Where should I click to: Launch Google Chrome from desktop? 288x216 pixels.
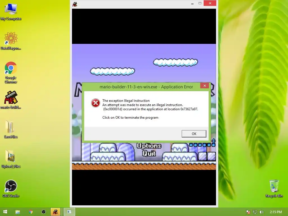[x=11, y=72]
